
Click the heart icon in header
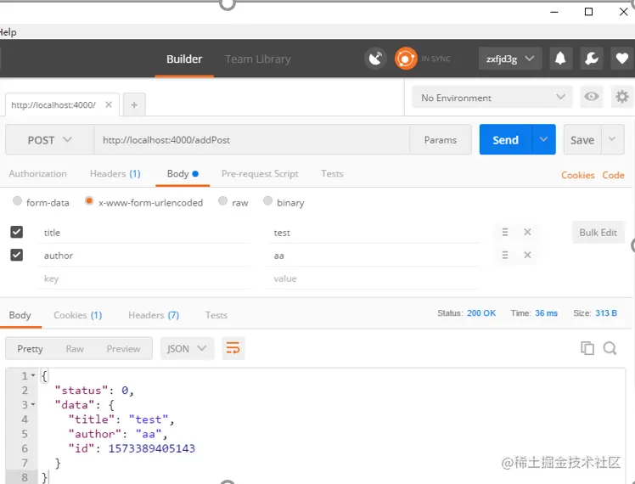pos(622,59)
